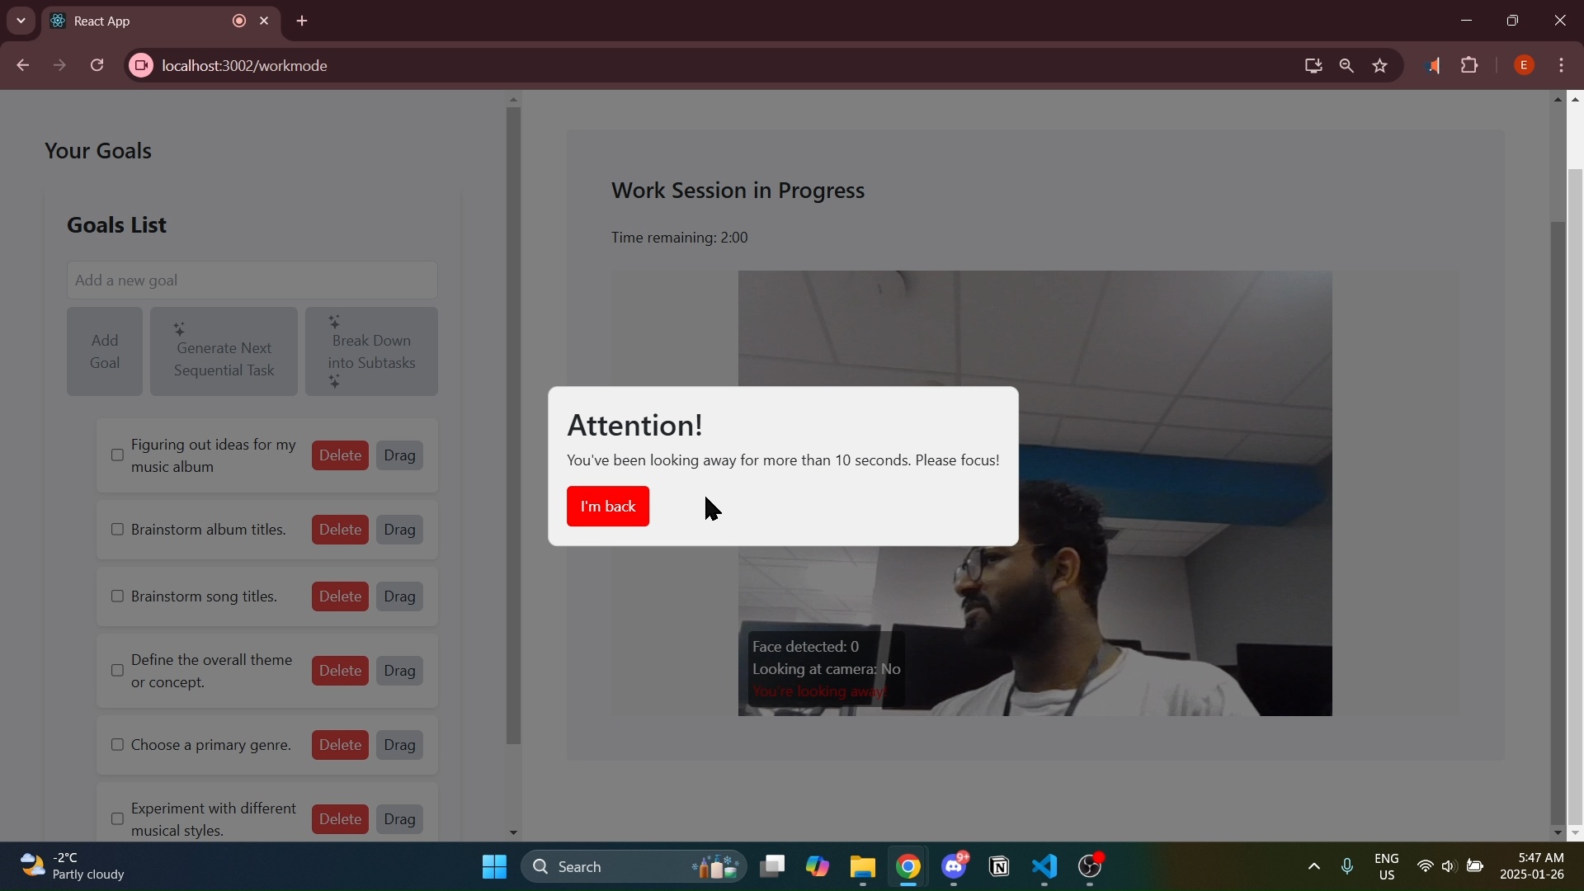This screenshot has height=891, width=1584.
Task: Click the camera recording indicator in address bar
Action: pyautogui.click(x=141, y=65)
